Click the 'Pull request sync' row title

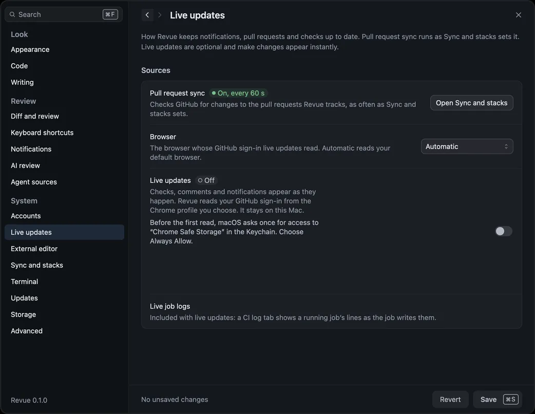177,93
